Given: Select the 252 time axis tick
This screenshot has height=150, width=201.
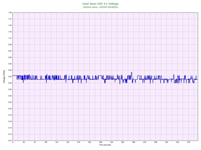Looking at the screenshot, I should [x=90, y=142].
